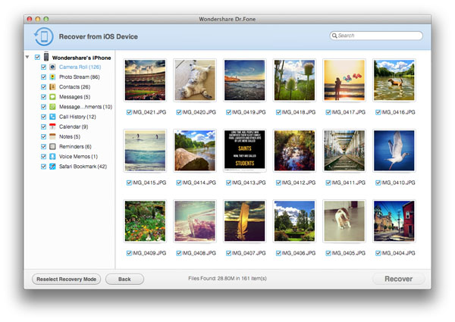The width and height of the screenshot is (455, 322).
Task: Click the Voice Memos icon
Action: pos(52,156)
